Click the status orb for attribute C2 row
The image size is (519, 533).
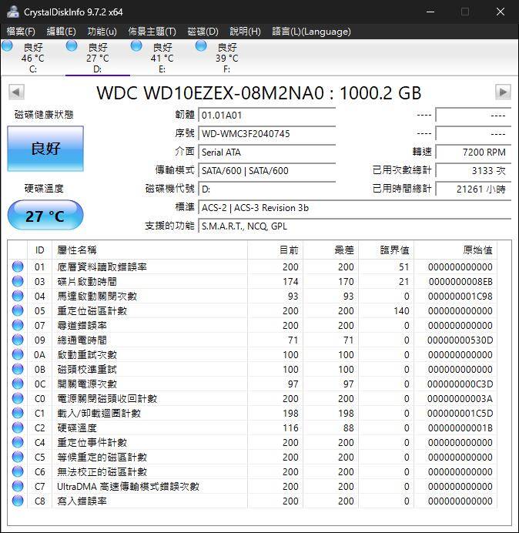18,427
